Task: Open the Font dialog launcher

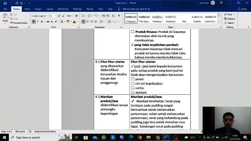Action: coord(78,27)
